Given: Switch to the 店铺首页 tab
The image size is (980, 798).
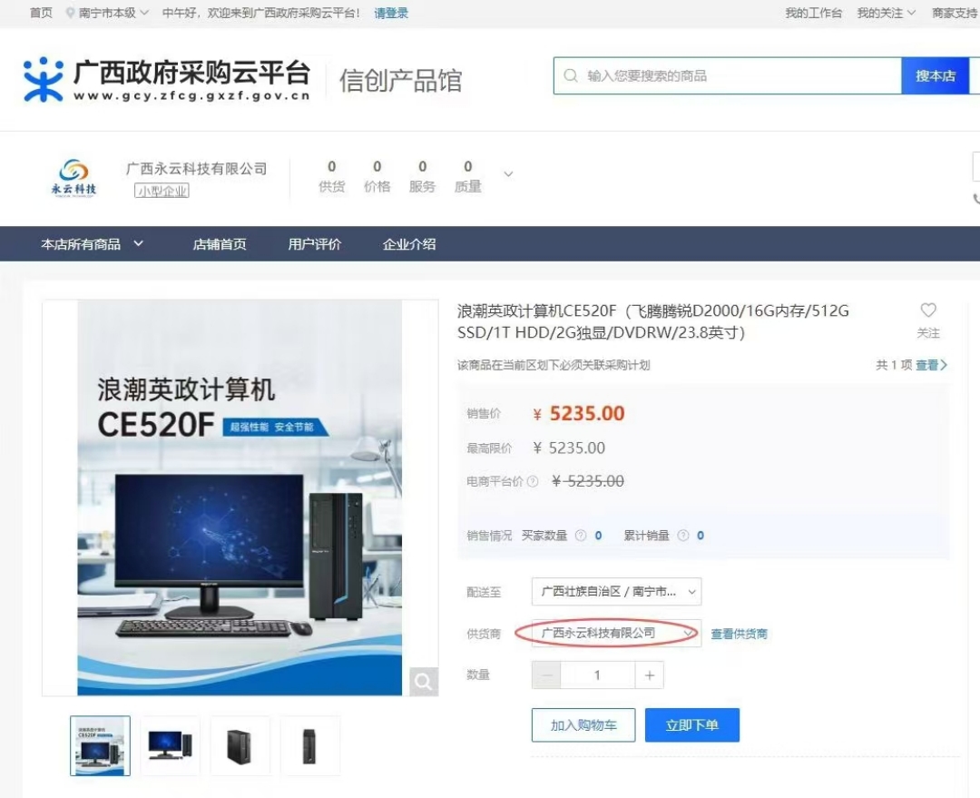Looking at the screenshot, I should (x=220, y=243).
